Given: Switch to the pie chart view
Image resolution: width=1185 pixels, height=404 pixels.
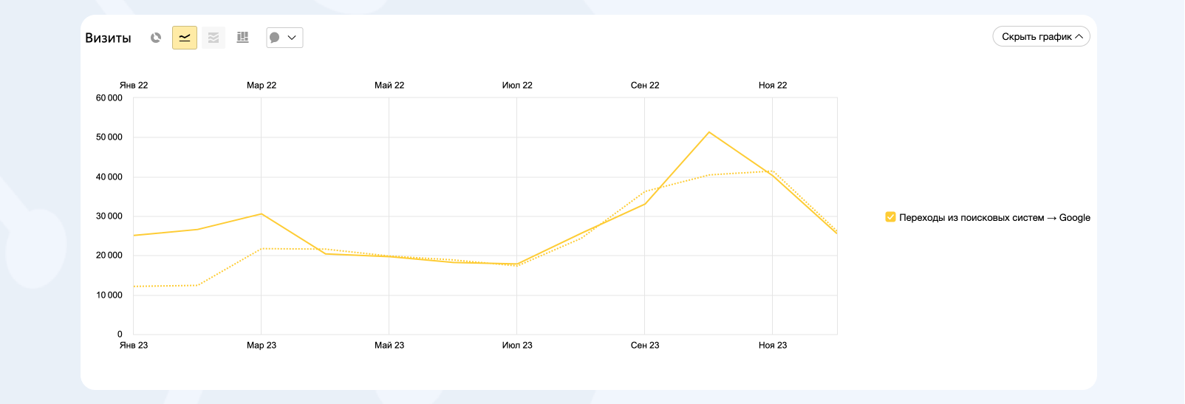Looking at the screenshot, I should coord(156,38).
